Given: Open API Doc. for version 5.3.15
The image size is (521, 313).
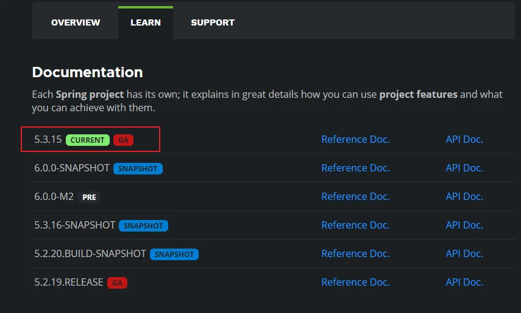Looking at the screenshot, I should tap(464, 139).
